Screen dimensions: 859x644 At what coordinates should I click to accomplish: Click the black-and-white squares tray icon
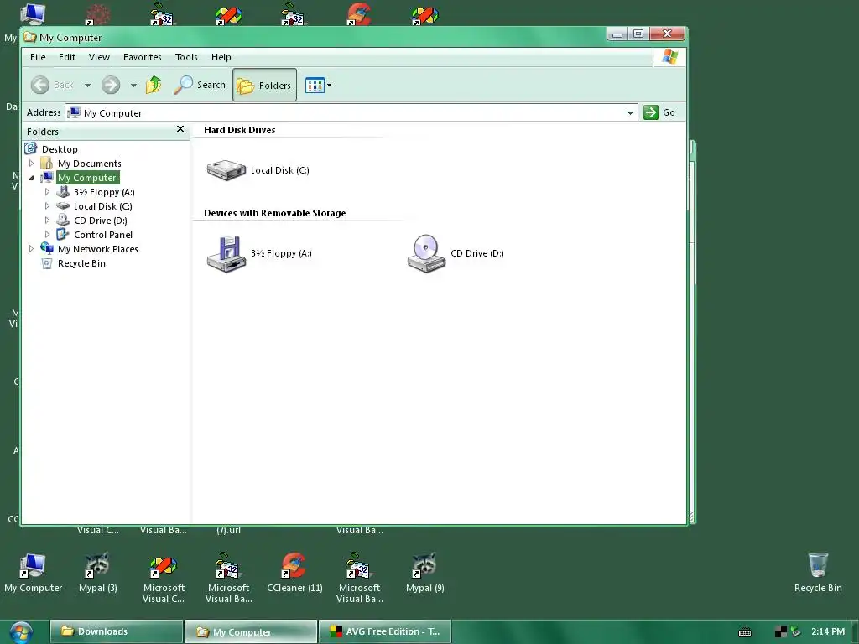point(780,632)
